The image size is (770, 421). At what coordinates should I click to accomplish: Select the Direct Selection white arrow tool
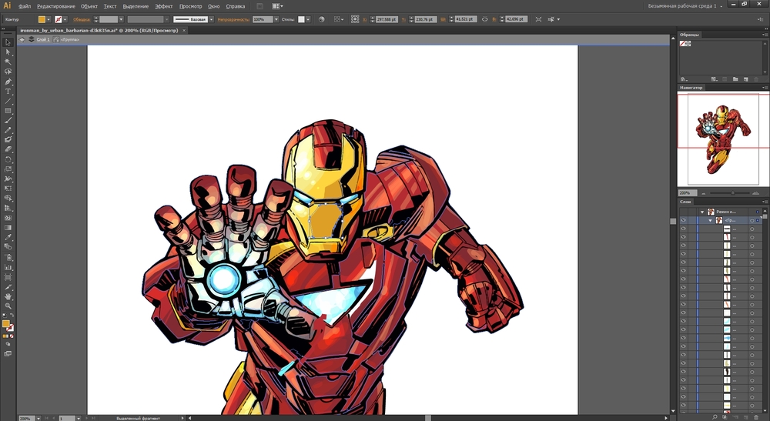8,52
